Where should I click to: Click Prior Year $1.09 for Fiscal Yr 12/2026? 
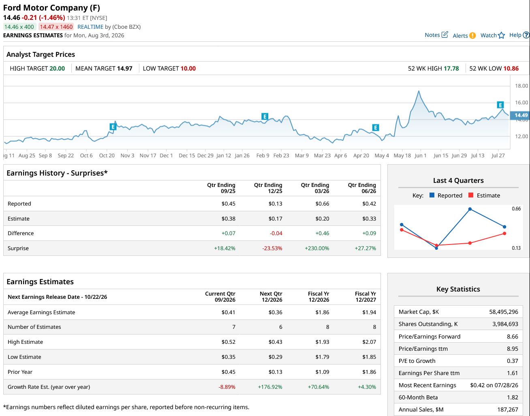coord(322,372)
